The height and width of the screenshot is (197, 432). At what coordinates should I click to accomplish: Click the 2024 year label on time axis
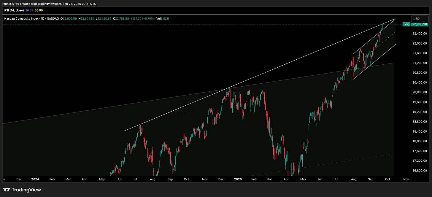[35, 179]
